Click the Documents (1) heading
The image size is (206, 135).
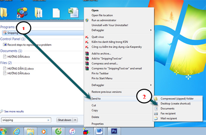[11, 51]
